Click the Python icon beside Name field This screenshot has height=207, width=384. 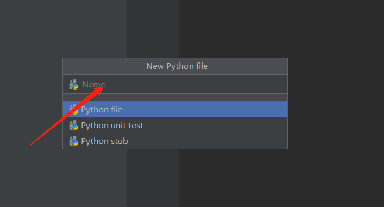tap(74, 85)
